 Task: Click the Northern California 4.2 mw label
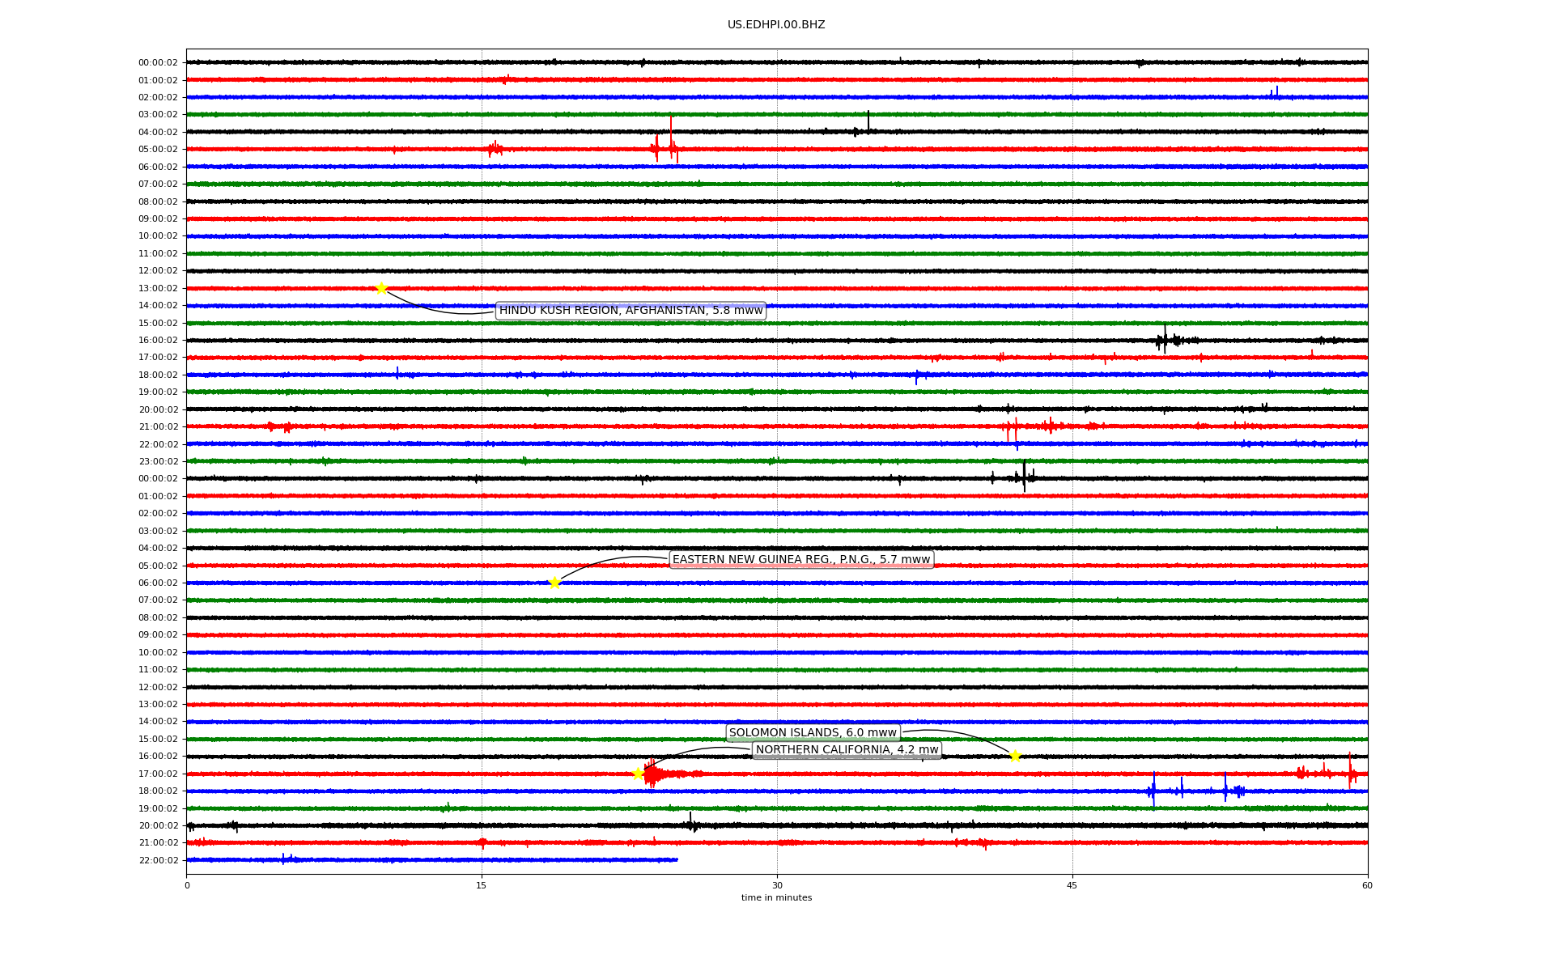847,750
